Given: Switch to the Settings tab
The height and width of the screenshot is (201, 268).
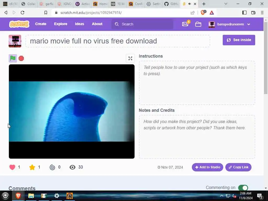Looking at the screenshot, I should pos(153,4).
